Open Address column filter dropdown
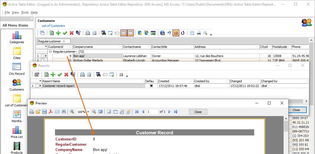The width and height of the screenshot is (315, 154). (x=257, y=47)
